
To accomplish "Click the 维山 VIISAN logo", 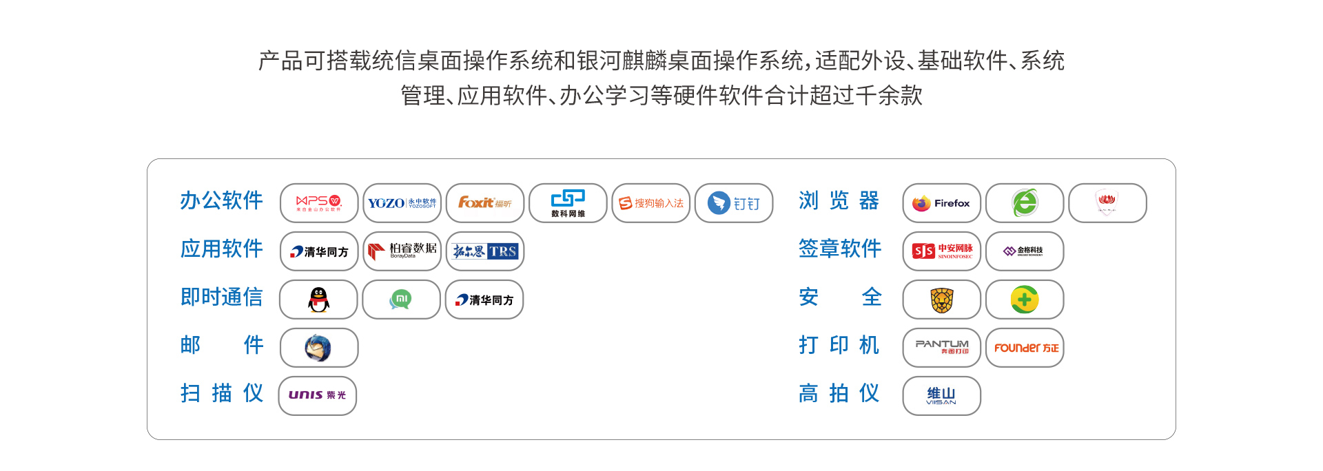I will click(941, 396).
